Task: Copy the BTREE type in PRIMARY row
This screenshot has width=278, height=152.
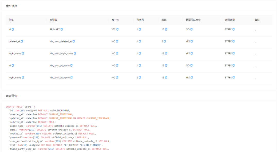Action: (233, 29)
